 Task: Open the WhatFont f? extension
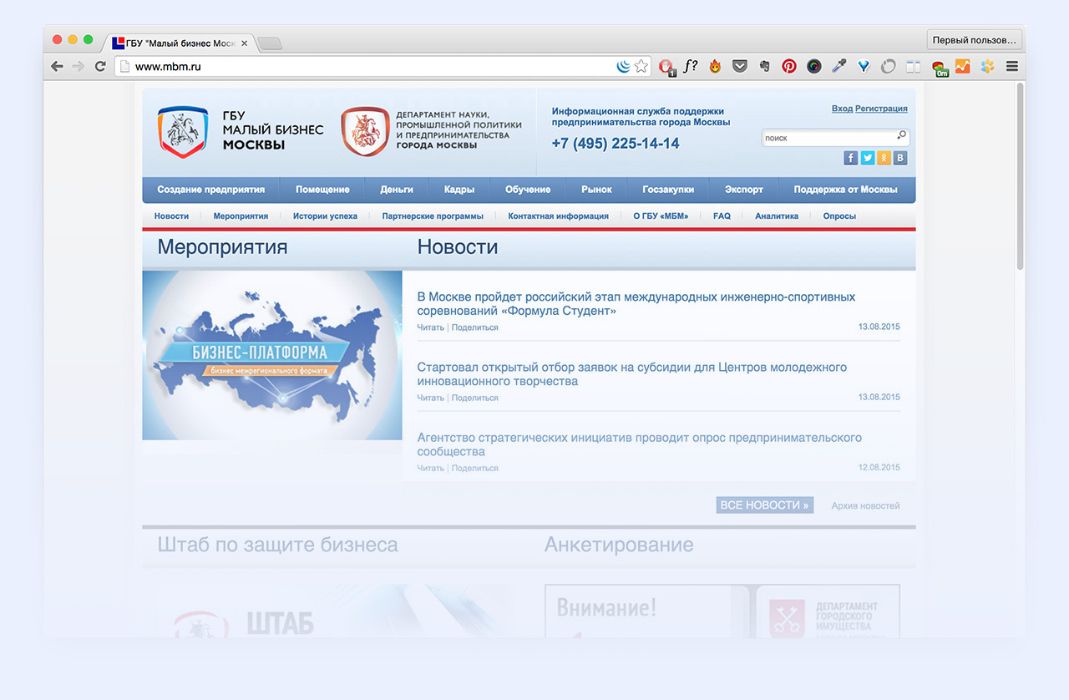click(x=691, y=66)
